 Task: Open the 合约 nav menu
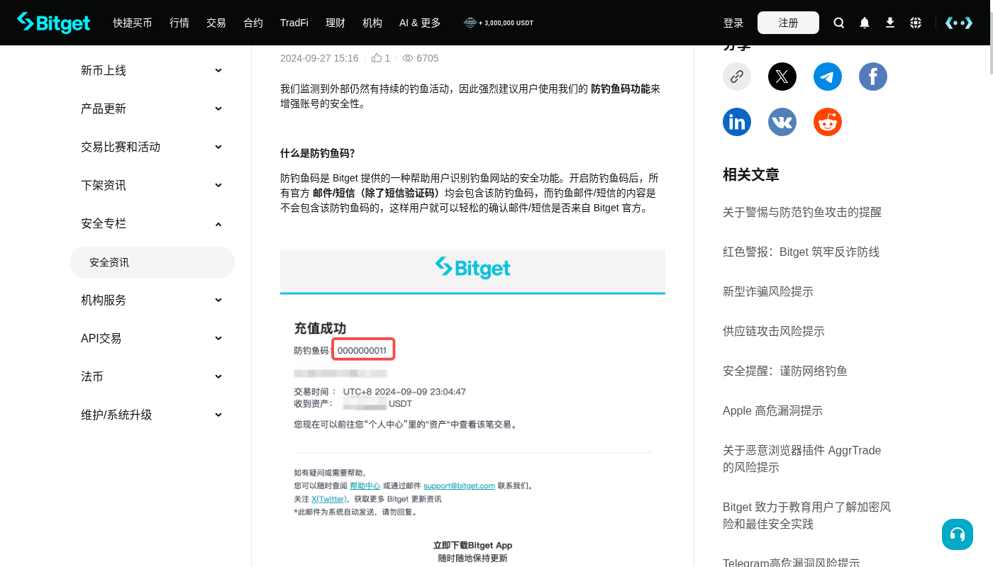[x=253, y=23]
